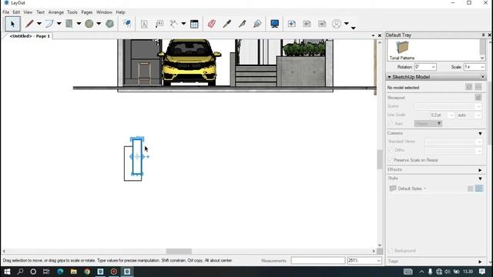Image resolution: width=493 pixels, height=277 pixels.
Task: Select the Dimension tool
Action: 173,24
